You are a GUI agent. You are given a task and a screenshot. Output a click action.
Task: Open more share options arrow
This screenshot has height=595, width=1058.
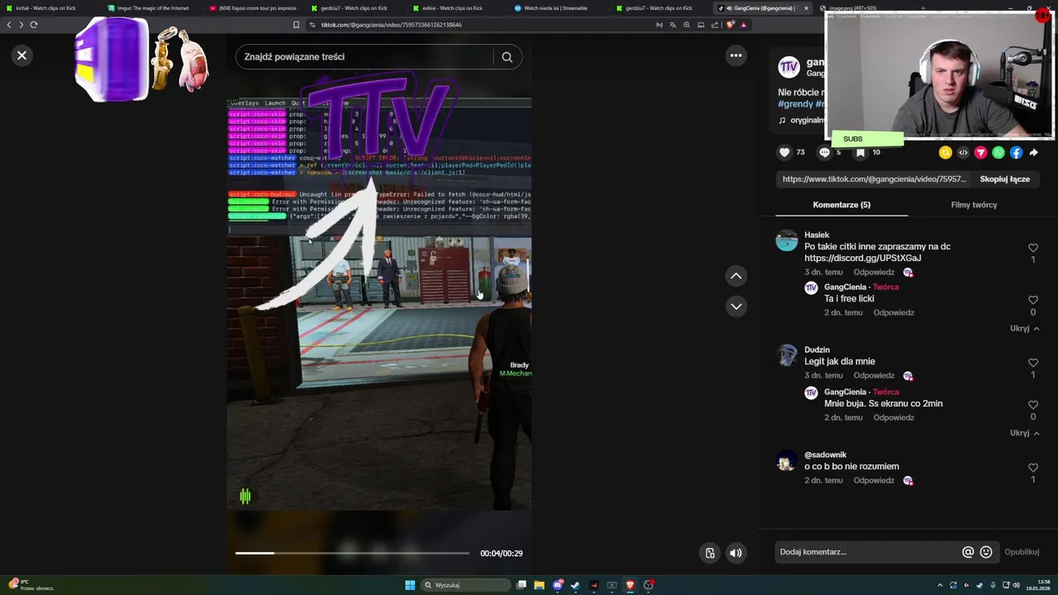point(1033,152)
